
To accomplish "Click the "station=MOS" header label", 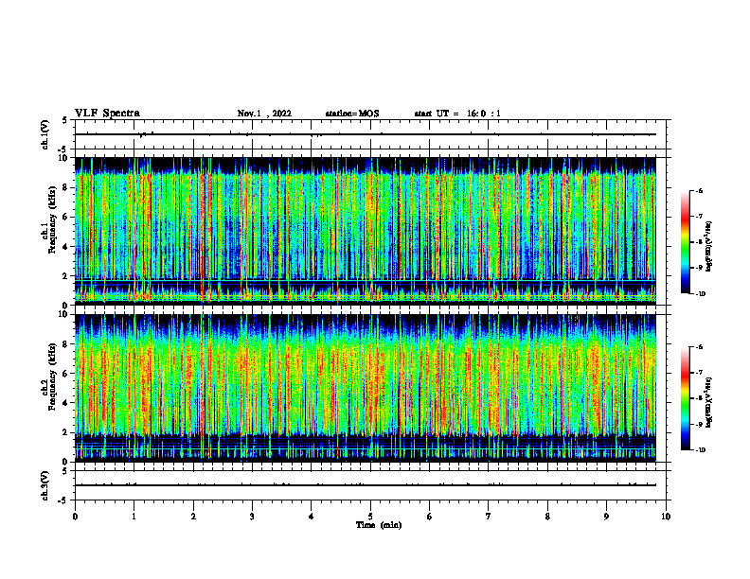I will (x=352, y=114).
